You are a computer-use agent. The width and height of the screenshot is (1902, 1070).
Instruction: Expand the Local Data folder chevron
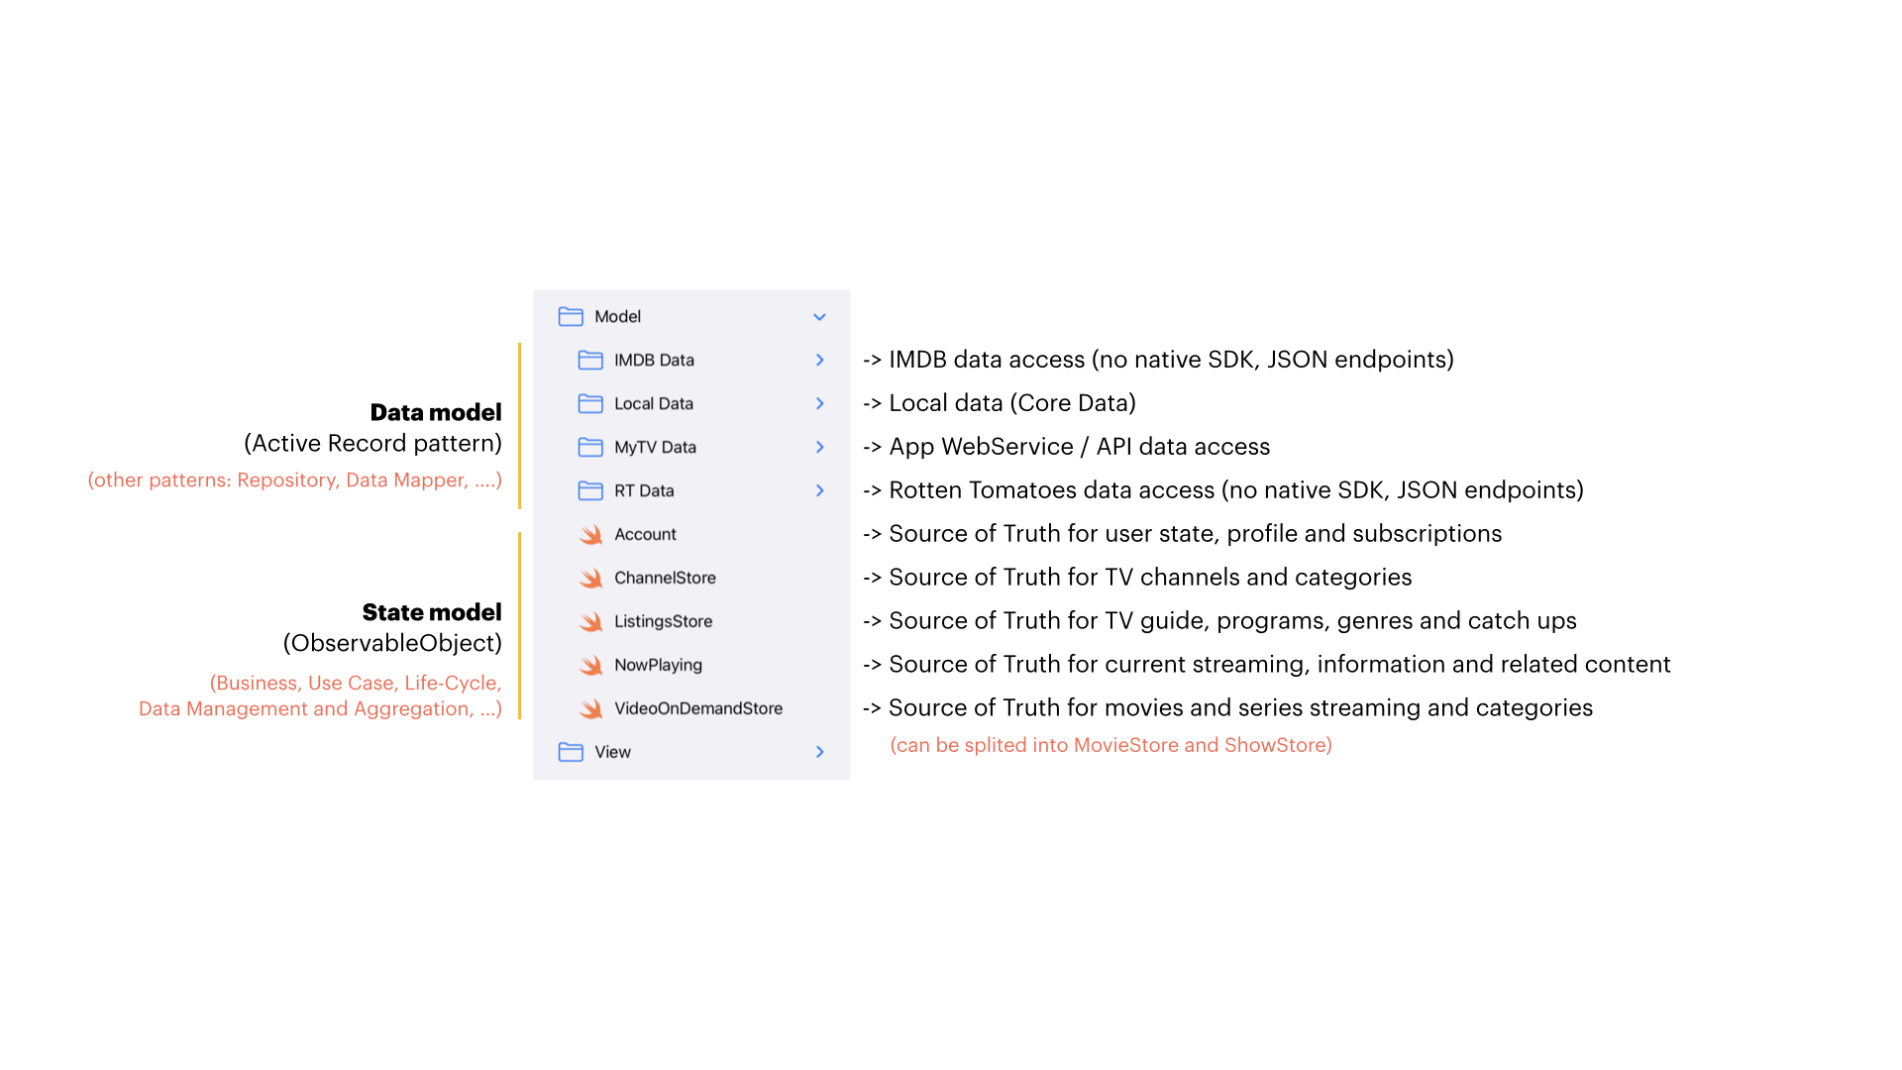tap(820, 403)
